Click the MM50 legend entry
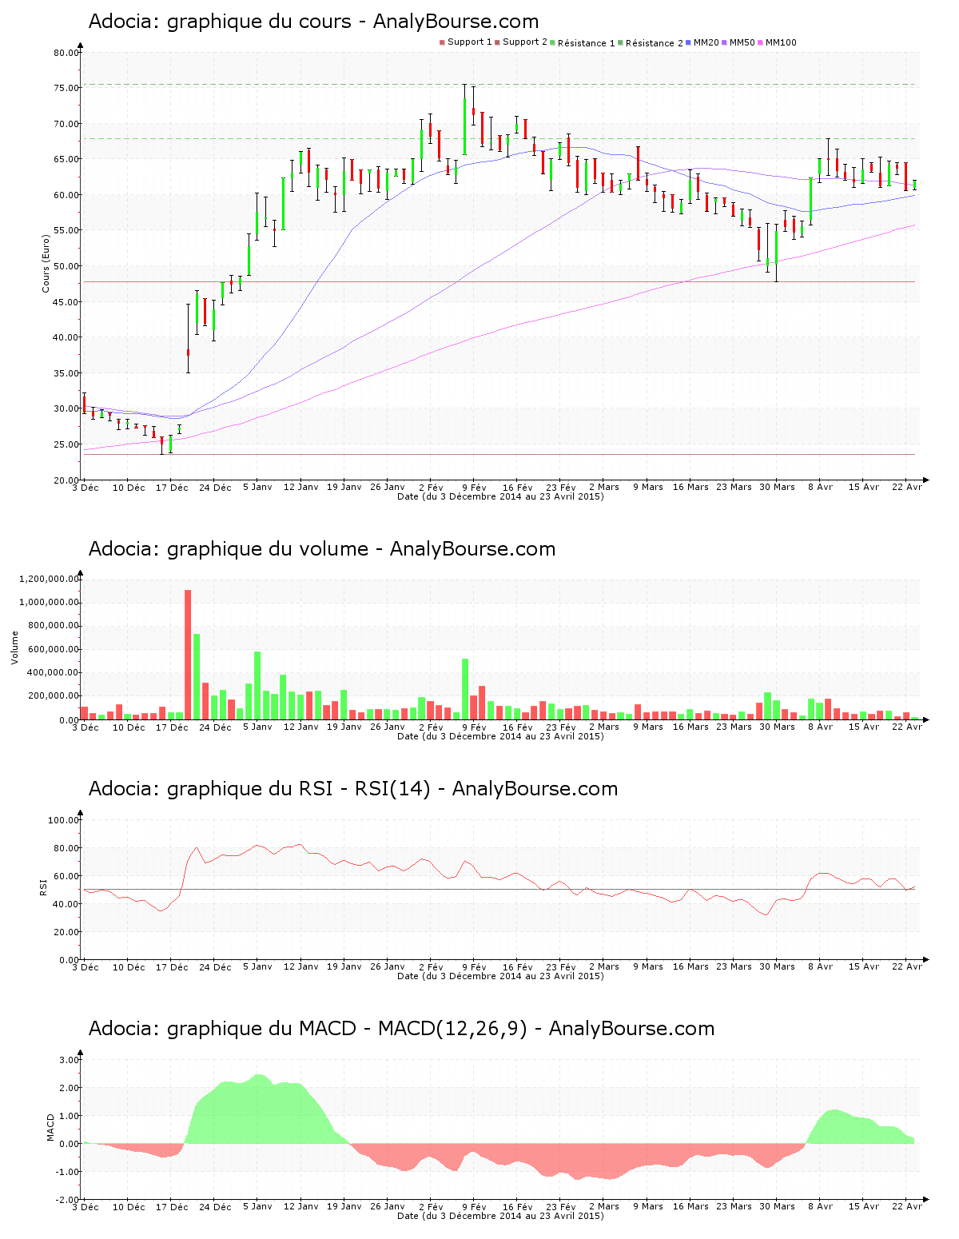Viewport: 959px width, 1239px height. pyautogui.click(x=739, y=42)
